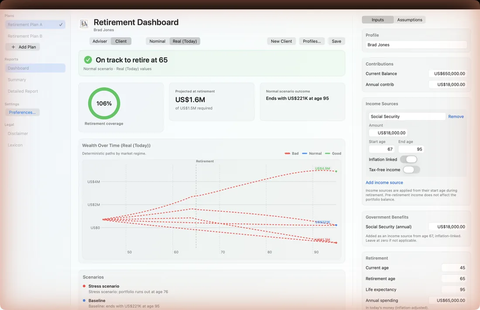Select Nominal values mode
Screen dimensions: 480x310
point(158,41)
